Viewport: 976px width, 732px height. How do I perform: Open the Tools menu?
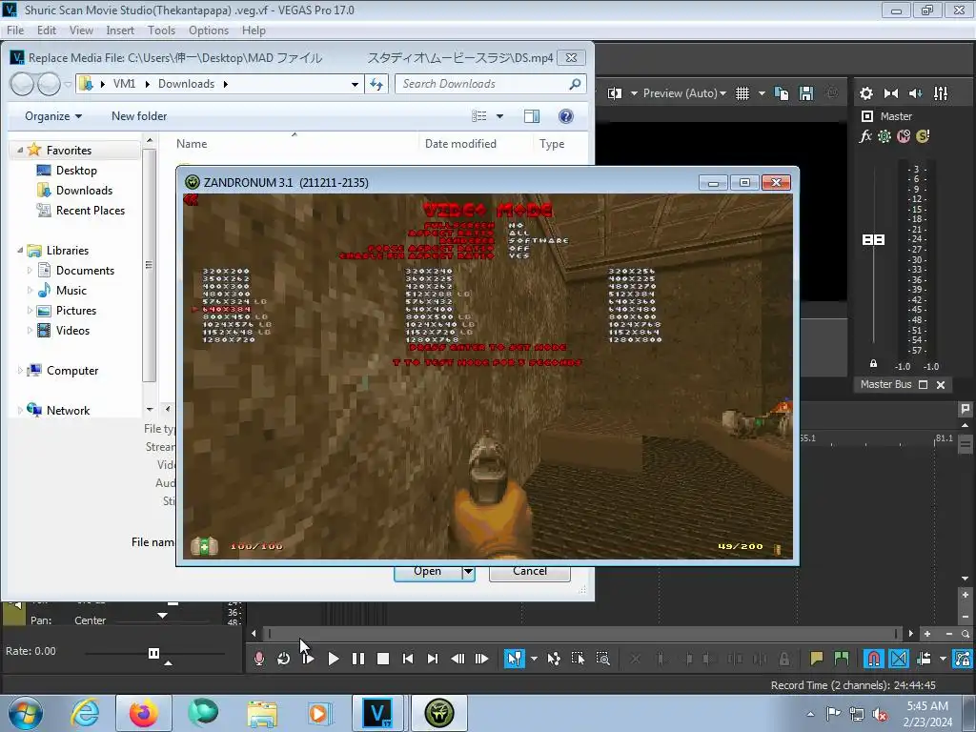[161, 30]
